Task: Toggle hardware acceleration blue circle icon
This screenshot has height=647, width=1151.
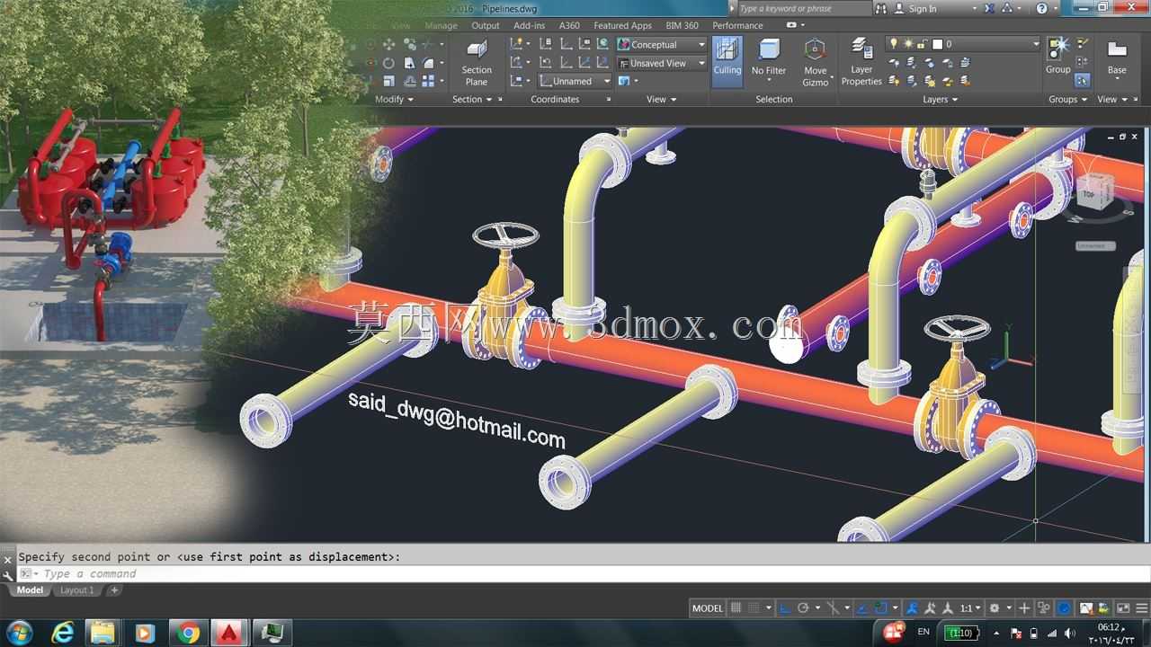Action: (1065, 608)
